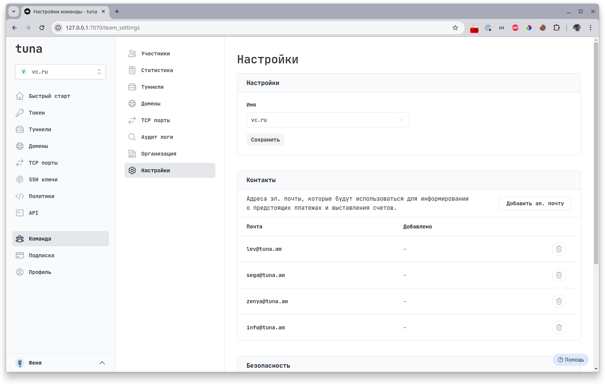Delete zenya@tuna.am via trash icon

(x=559, y=301)
